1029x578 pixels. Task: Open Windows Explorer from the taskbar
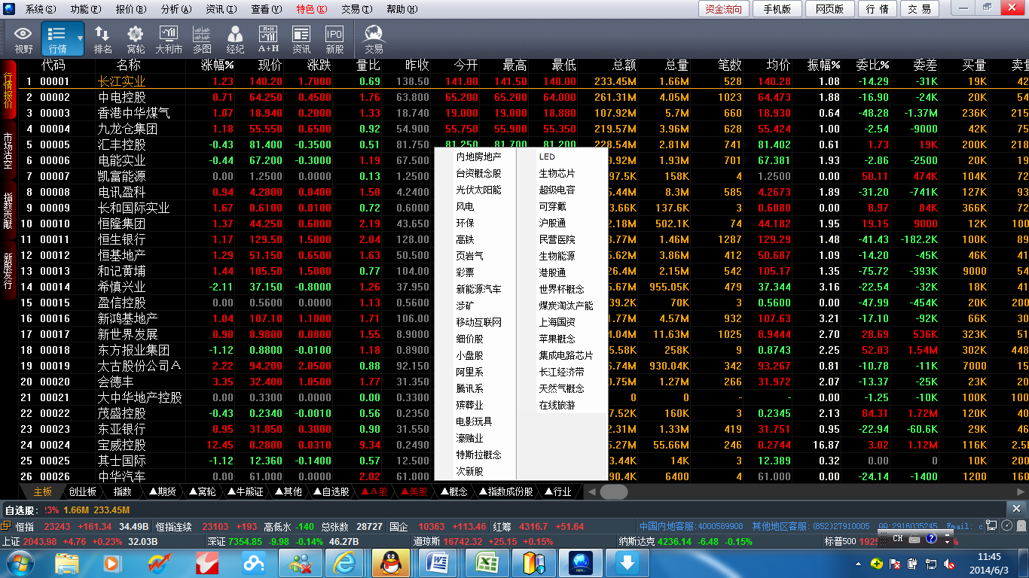pyautogui.click(x=67, y=563)
